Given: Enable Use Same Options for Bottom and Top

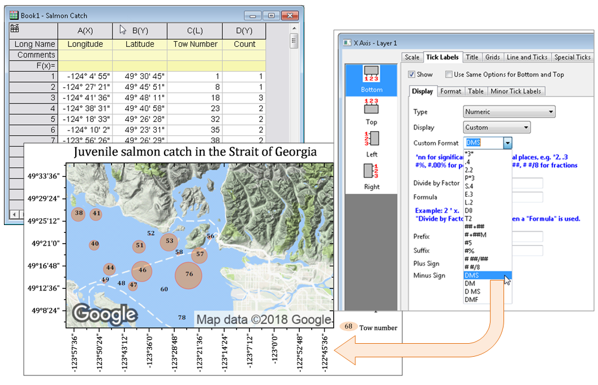Looking at the screenshot, I should (449, 75).
